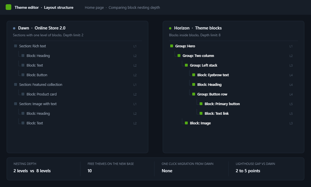Select the Block: Eyebrow text row

(x=234, y=75)
